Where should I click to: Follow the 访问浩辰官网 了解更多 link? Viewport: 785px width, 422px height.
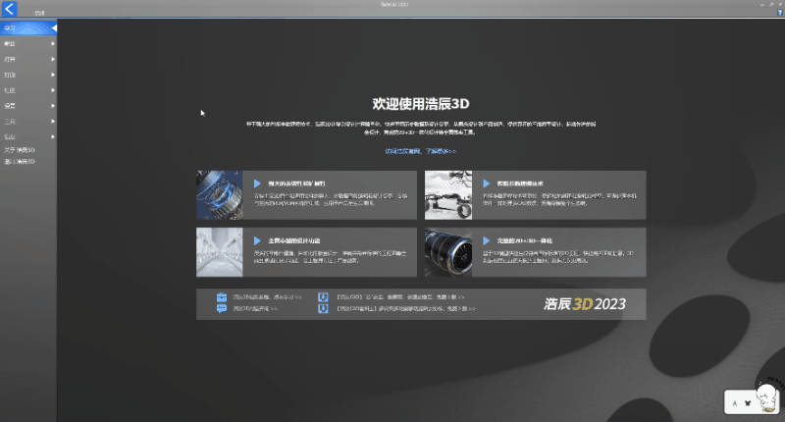[421, 151]
